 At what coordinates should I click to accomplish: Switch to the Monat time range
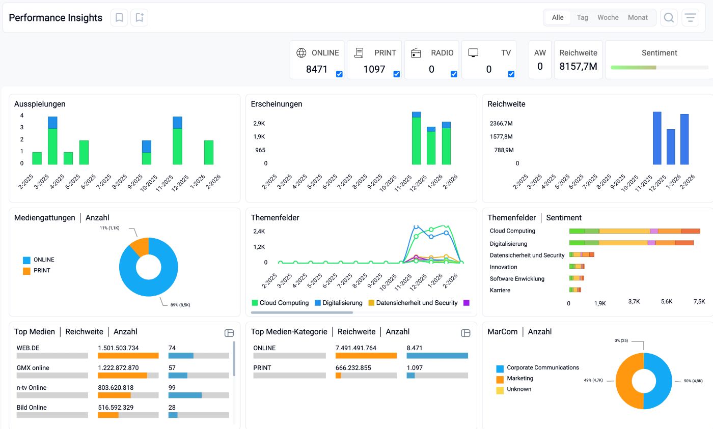tap(638, 17)
